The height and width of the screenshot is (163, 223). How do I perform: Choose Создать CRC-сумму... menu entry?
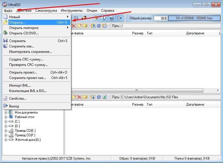[36, 59]
